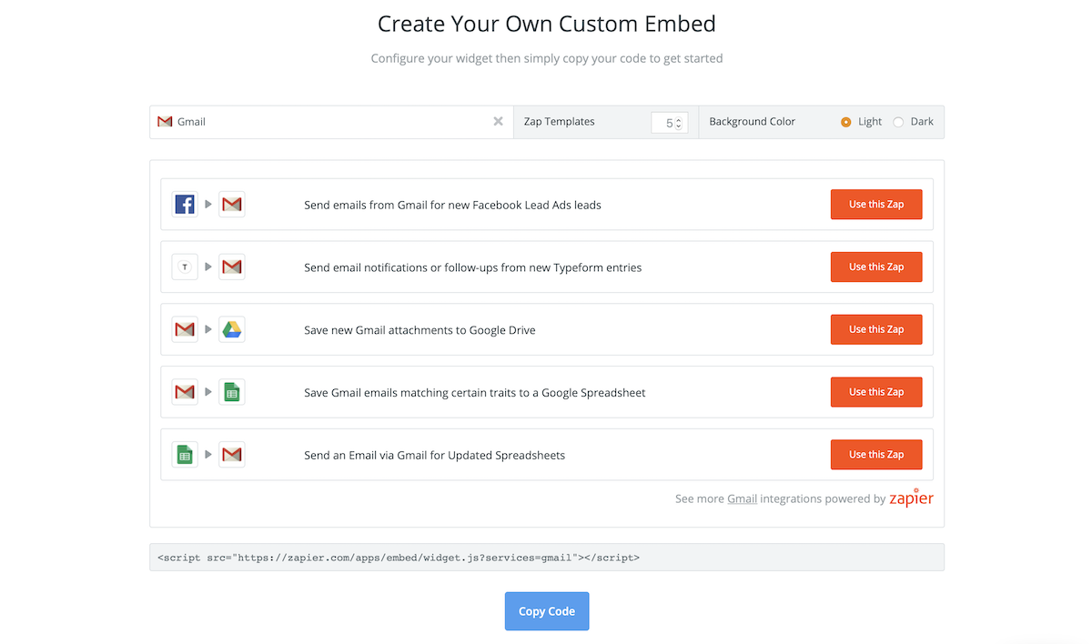Image resolution: width=1092 pixels, height=644 pixels.
Task: Click the Facebook icon in Lead Ads row
Action: click(x=185, y=205)
